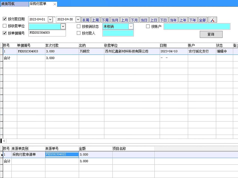This screenshot has height=178, width=238.
Task: Select the 全部 date range
Action: point(202,20)
